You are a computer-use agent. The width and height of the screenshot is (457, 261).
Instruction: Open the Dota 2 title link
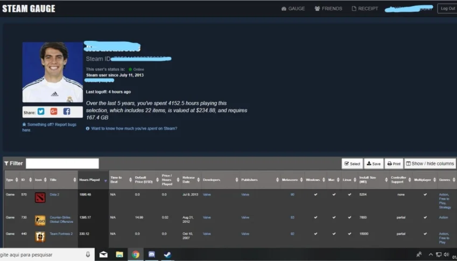(54, 194)
